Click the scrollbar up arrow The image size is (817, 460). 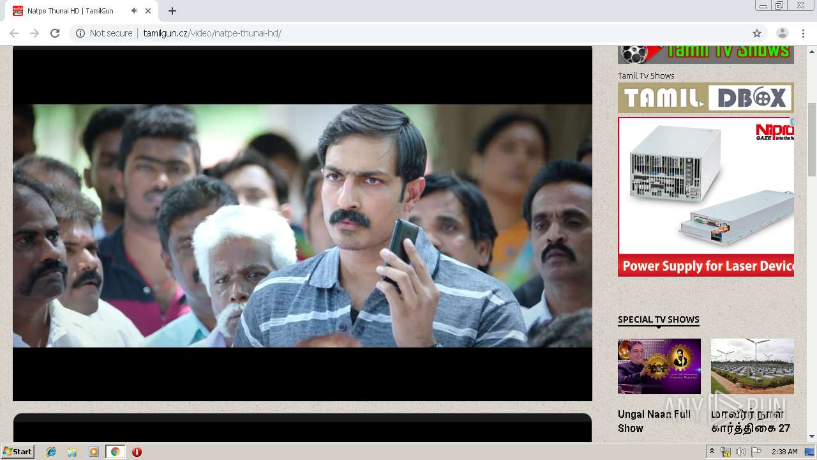812,51
